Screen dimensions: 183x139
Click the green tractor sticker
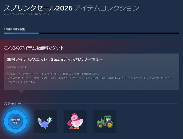click(x=105, y=121)
